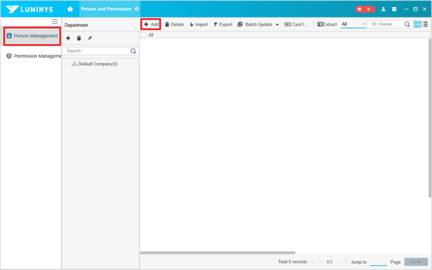Image resolution: width=432 pixels, height=270 pixels.
Task: Go to the previous page arrow
Action: [x=321, y=262]
